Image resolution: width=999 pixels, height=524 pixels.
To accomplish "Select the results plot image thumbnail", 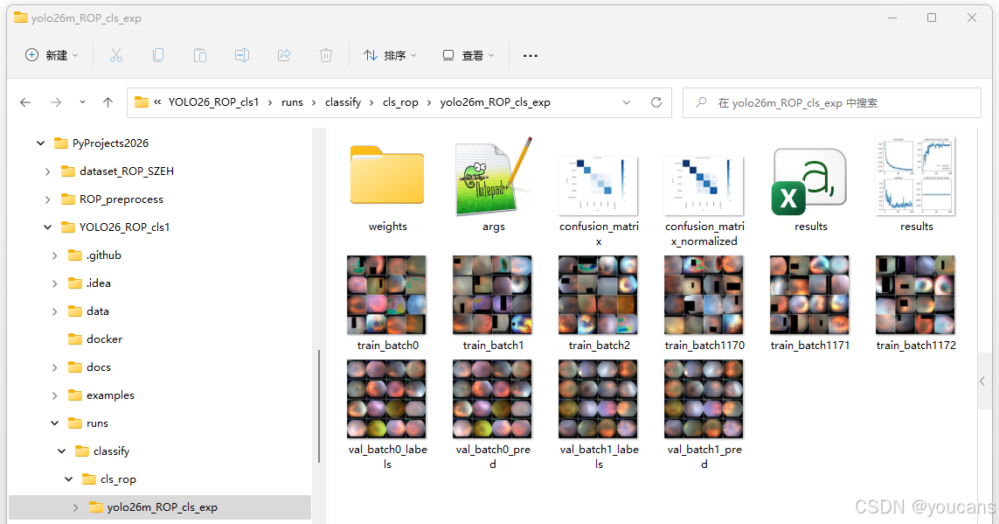I will (916, 176).
